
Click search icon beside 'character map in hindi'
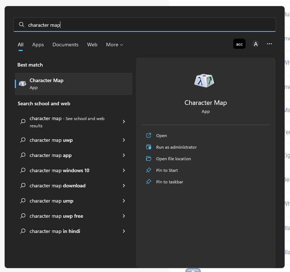23,231
